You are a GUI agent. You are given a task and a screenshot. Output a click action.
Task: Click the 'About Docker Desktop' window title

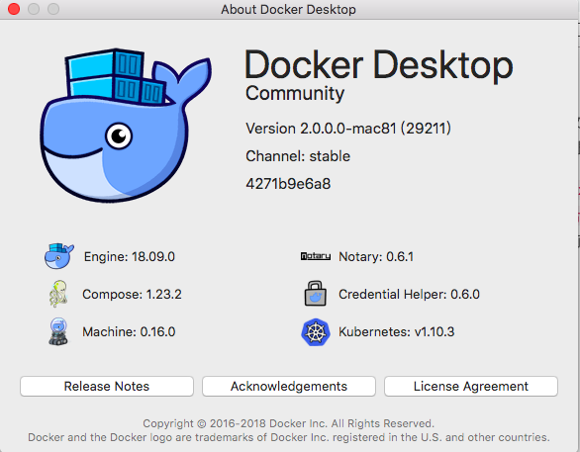289,9
